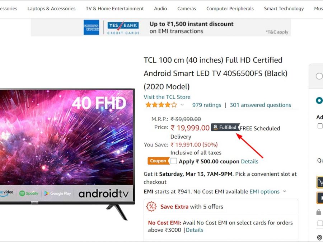Click the TCL 40 FHD TV product image
The height and width of the screenshot is (242, 323).
(67, 154)
